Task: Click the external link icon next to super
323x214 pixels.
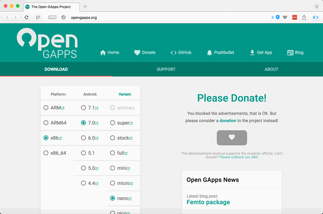Action: pos(131,124)
